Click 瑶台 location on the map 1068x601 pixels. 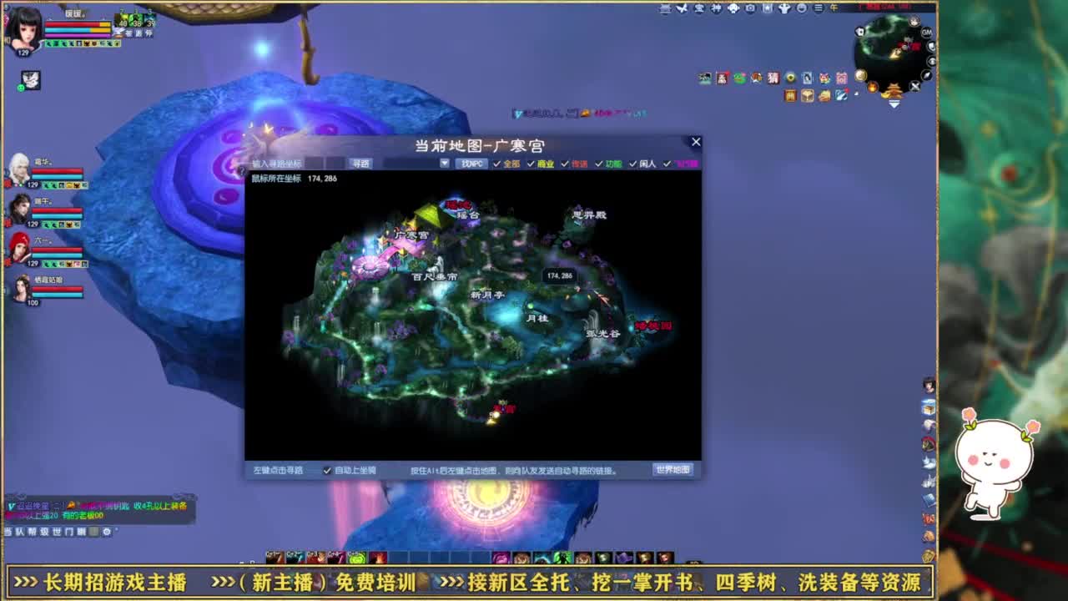point(468,215)
